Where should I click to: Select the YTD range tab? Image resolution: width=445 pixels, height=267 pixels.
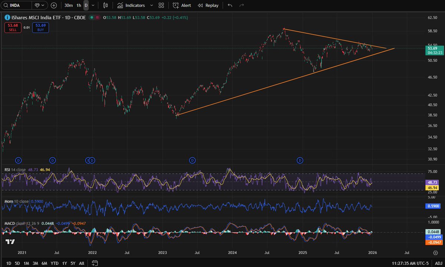point(54,263)
